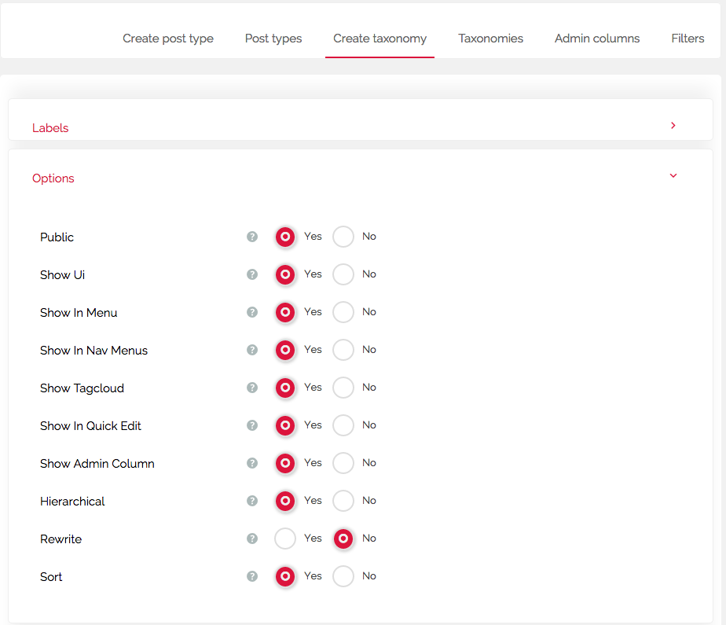Click the question mark beside Show In Menu
726x625 pixels.
point(252,312)
